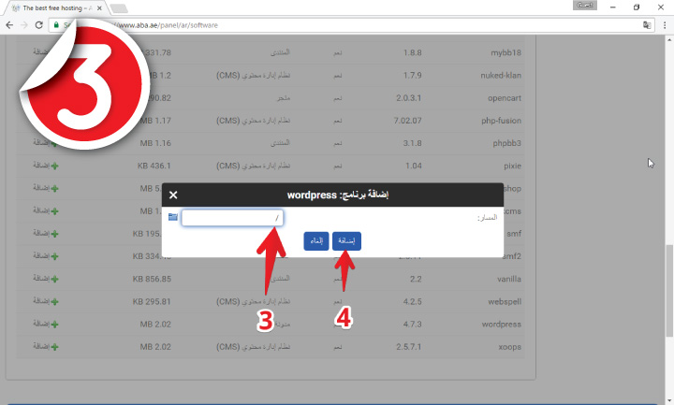
Task: Click version 2.0.3.1 in opencart row
Action: click(408, 98)
